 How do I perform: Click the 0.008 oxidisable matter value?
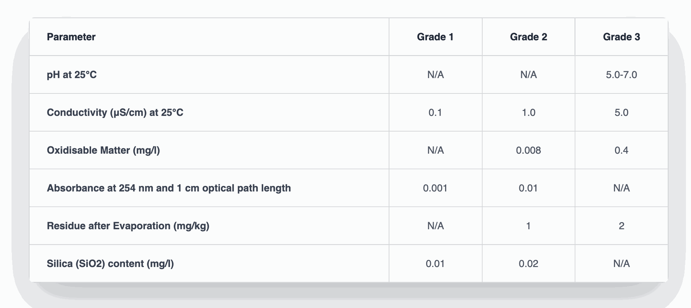(528, 150)
